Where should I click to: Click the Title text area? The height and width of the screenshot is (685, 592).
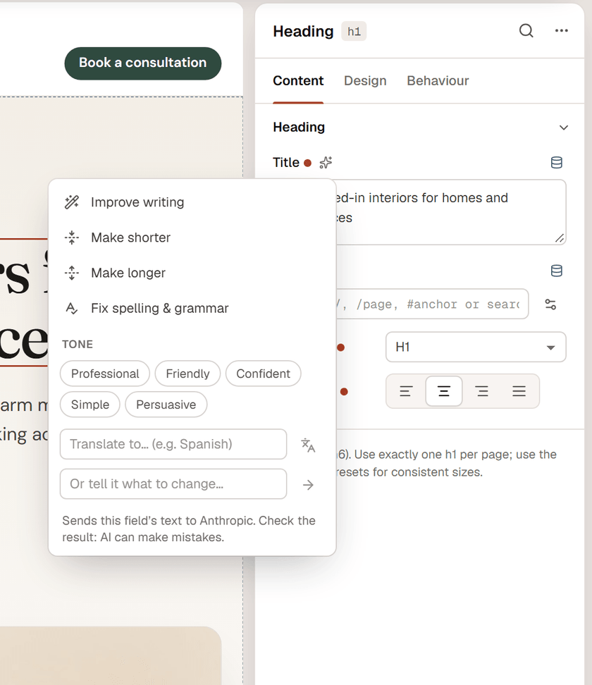[x=451, y=212]
